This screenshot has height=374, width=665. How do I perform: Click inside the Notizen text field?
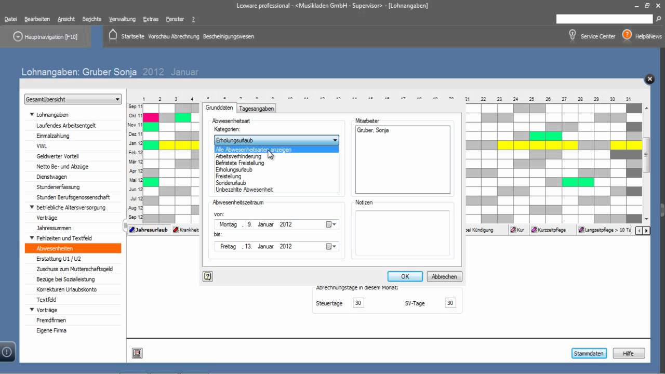coord(402,233)
